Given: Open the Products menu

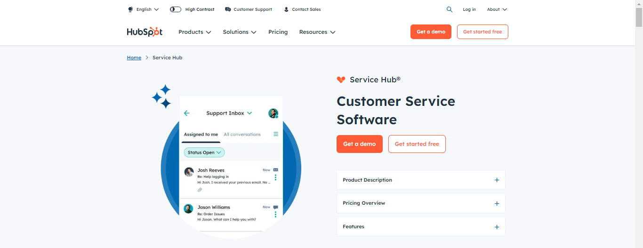Looking at the screenshot, I should 194,32.
